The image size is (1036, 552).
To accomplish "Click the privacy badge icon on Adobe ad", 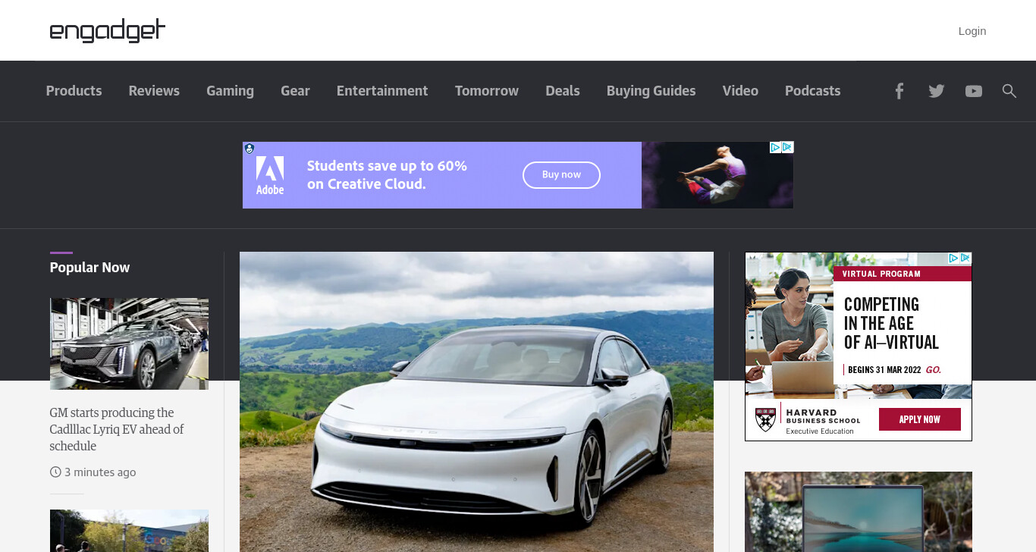I will click(x=250, y=149).
